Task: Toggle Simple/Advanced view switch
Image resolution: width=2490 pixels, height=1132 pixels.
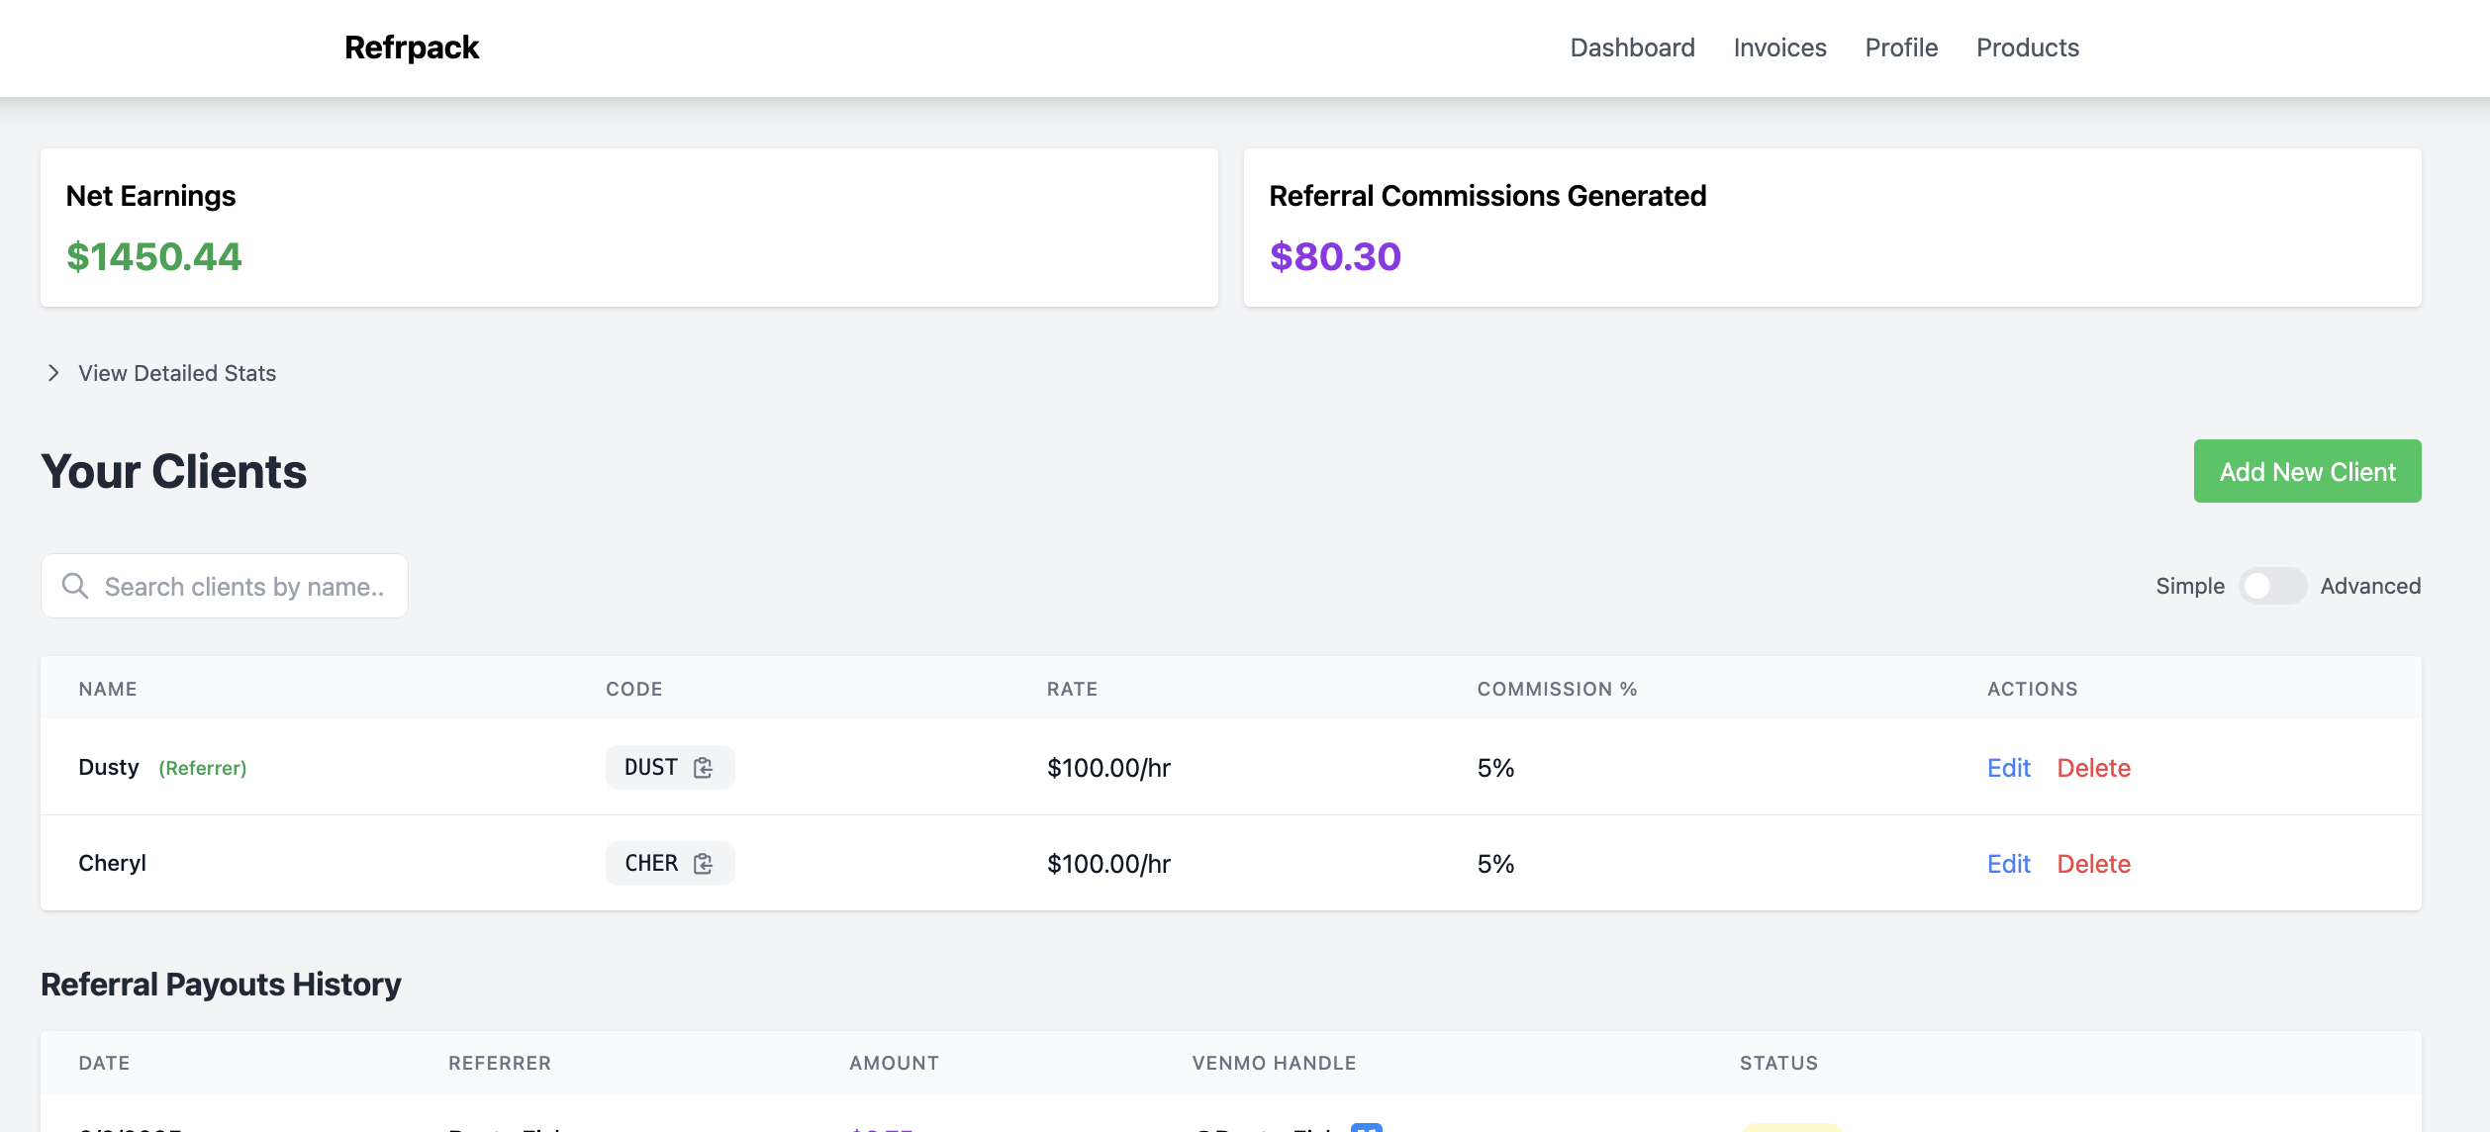Action: (x=2272, y=586)
